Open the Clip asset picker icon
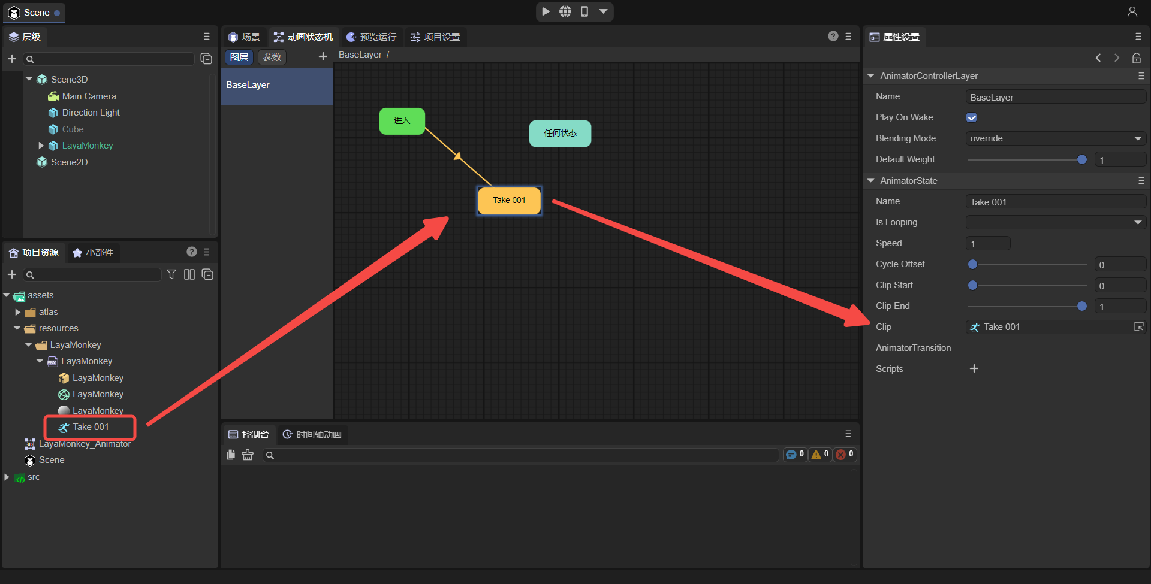The width and height of the screenshot is (1151, 584). pyautogui.click(x=1138, y=326)
